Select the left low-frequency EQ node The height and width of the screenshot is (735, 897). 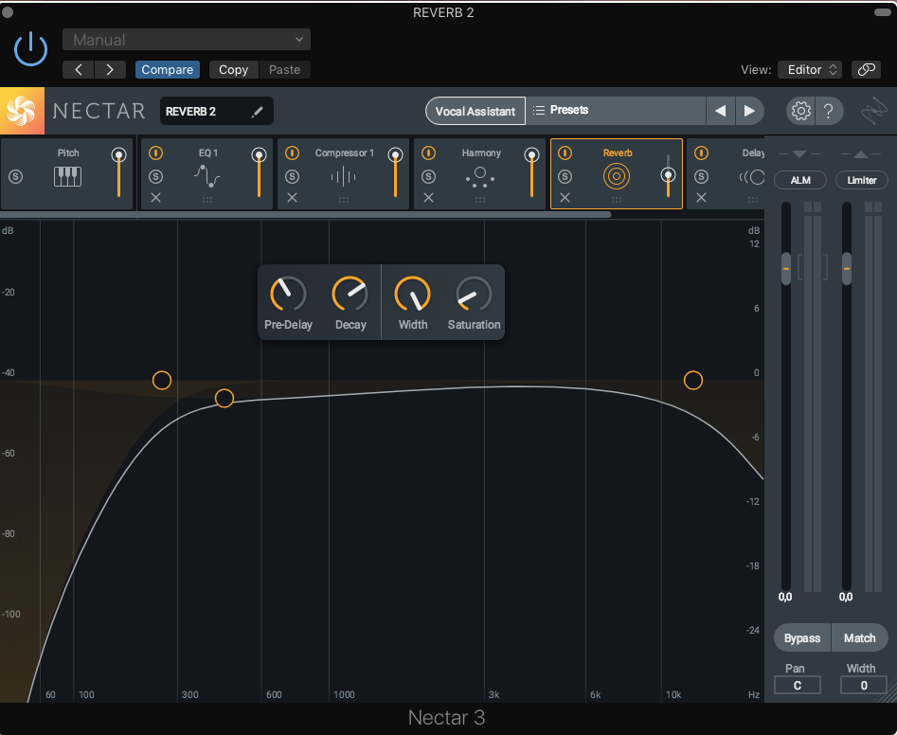pyautogui.click(x=162, y=381)
